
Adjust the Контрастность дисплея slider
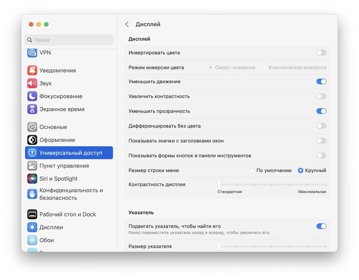(x=219, y=184)
